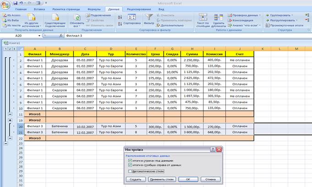Open 'Рецензирование' ribbon tab
The height and width of the screenshot is (187, 312).
click(x=139, y=9)
